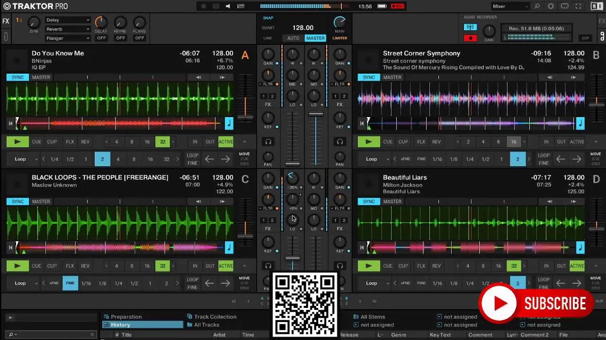Viewport: 606px width, 340px height.
Task: Toggle SYNC on Deck B
Action: coord(369,77)
